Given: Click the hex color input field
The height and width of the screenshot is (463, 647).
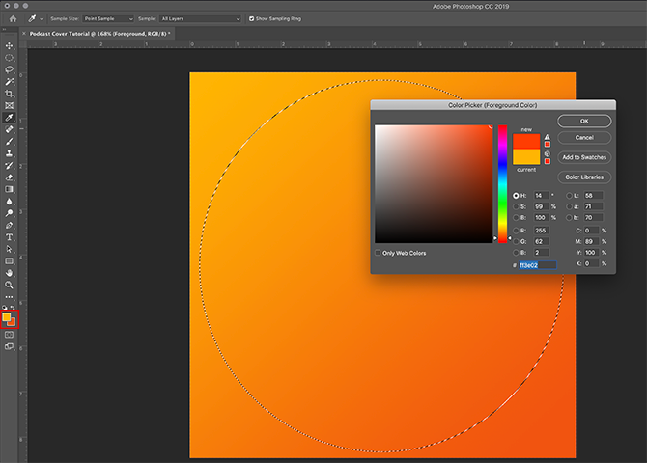Looking at the screenshot, I should coord(537,264).
